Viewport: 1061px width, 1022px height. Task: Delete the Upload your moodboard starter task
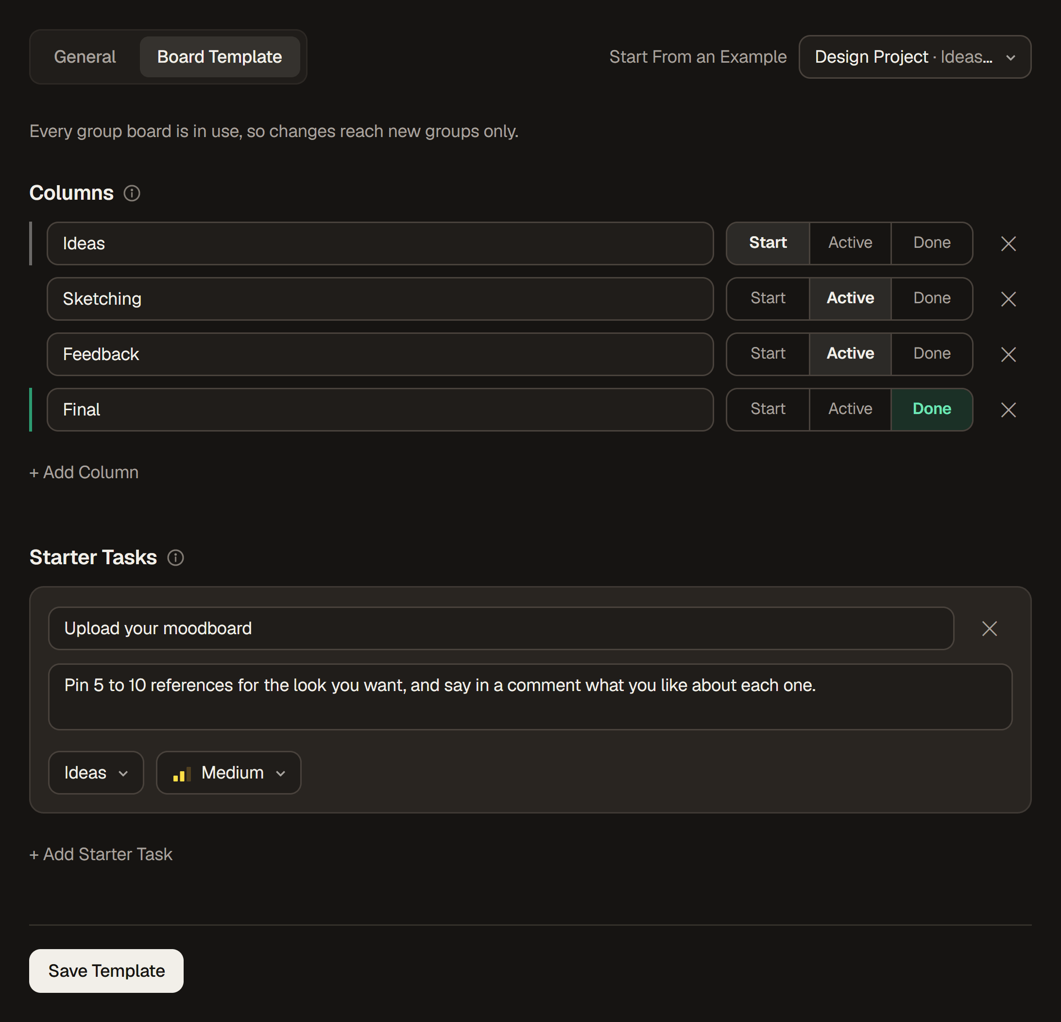[x=989, y=628]
